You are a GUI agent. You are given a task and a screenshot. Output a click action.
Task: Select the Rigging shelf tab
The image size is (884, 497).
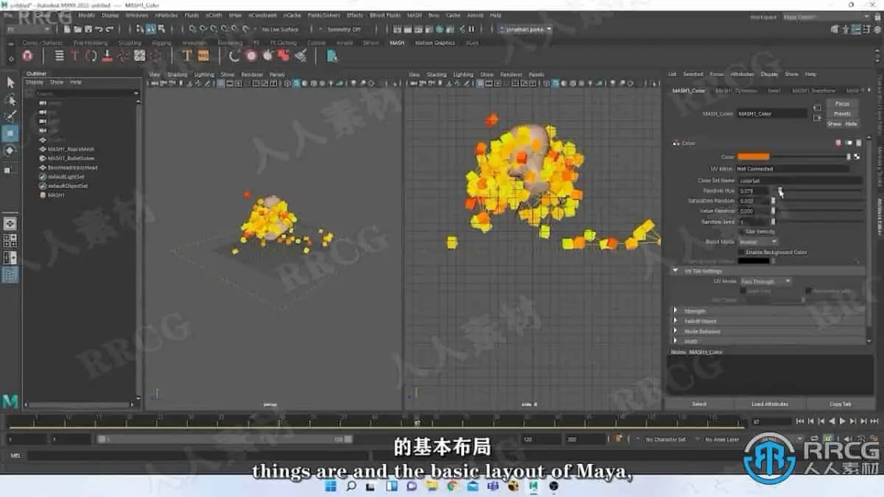[161, 43]
